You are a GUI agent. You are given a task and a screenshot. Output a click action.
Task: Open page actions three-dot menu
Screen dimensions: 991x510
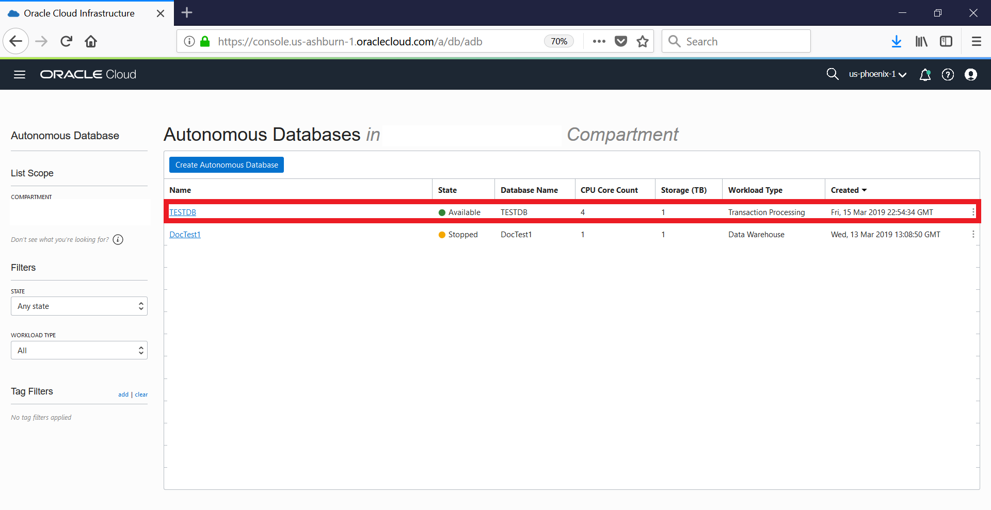click(x=599, y=41)
